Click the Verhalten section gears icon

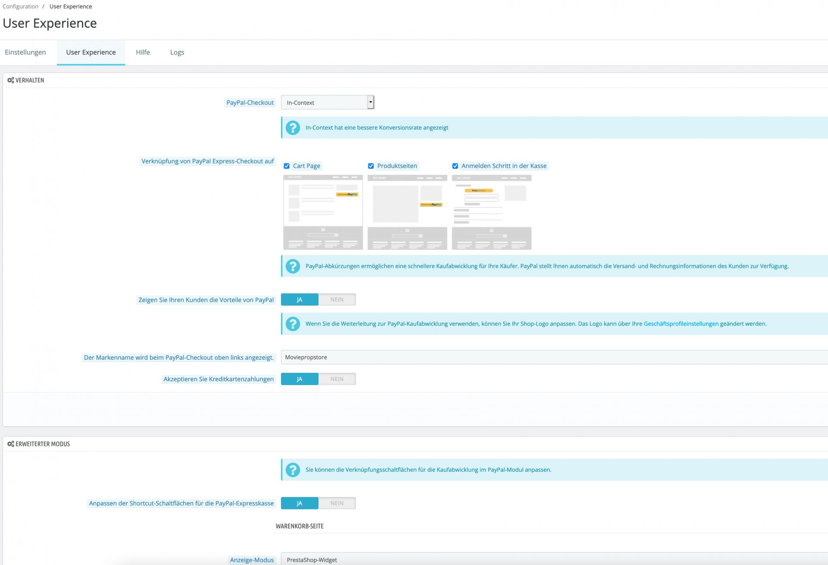(10, 80)
